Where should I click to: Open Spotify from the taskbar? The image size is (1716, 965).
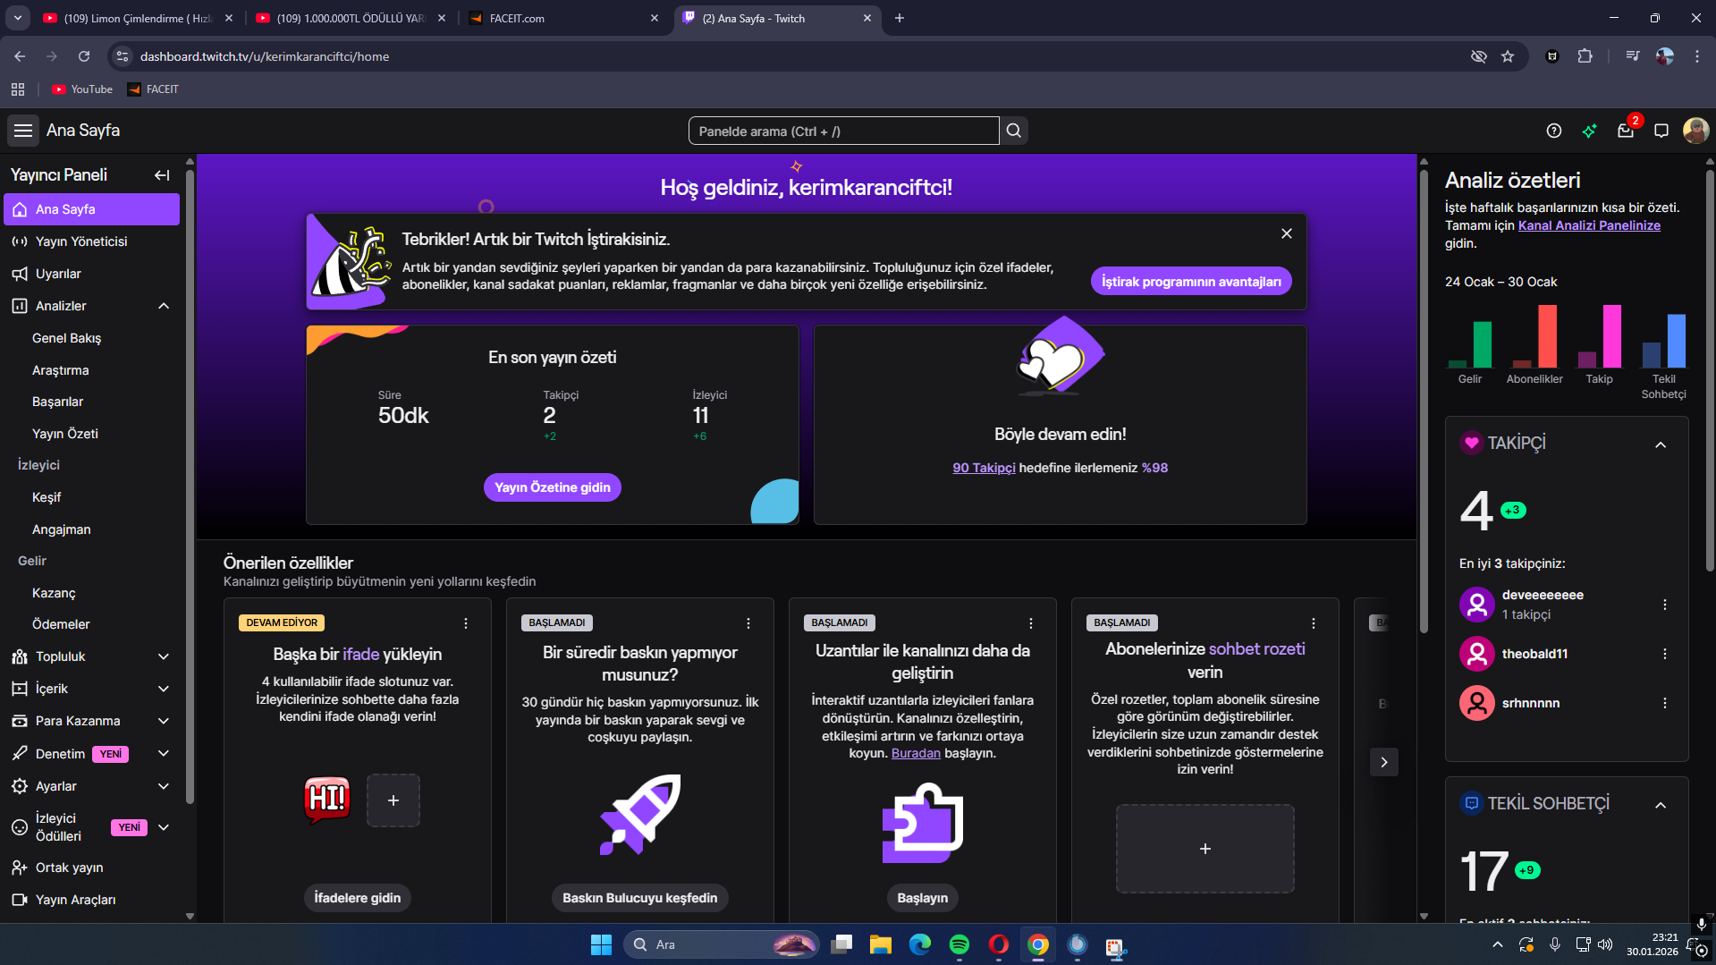point(959,944)
